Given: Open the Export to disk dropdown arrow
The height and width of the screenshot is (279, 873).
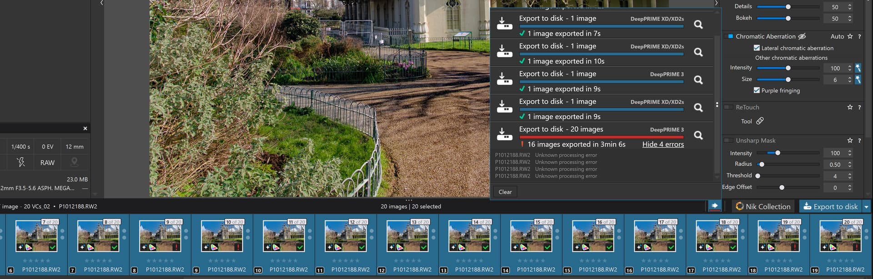Looking at the screenshot, I should 866,207.
